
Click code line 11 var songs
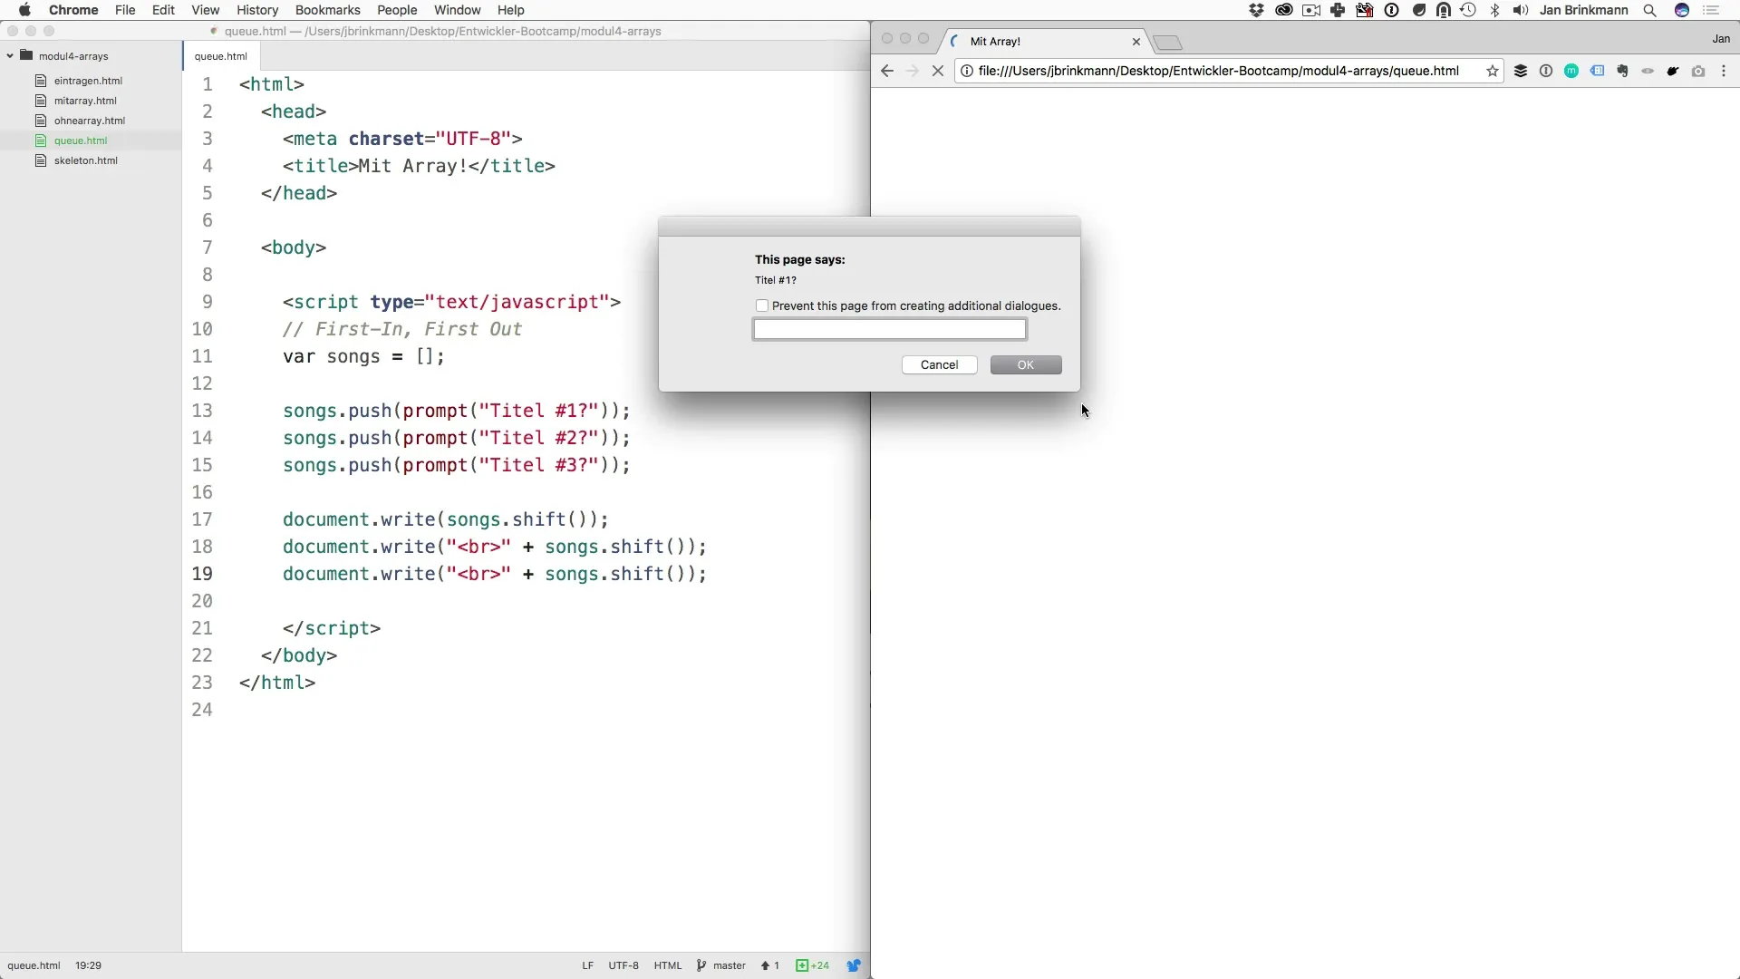pos(363,356)
